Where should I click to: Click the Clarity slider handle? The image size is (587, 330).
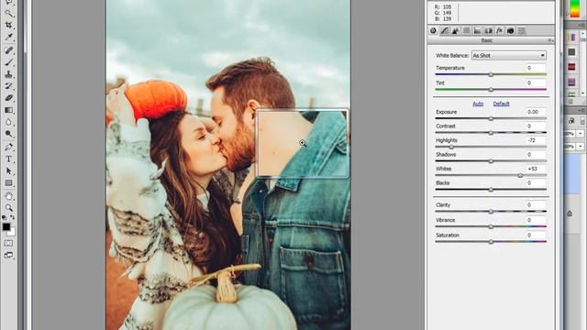[x=491, y=212]
